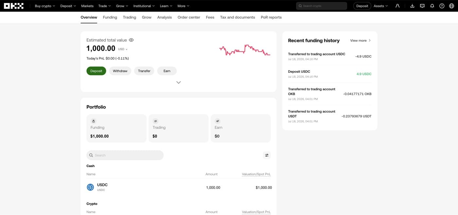Click the Earn card icon
The image size is (458, 215).
218,121
